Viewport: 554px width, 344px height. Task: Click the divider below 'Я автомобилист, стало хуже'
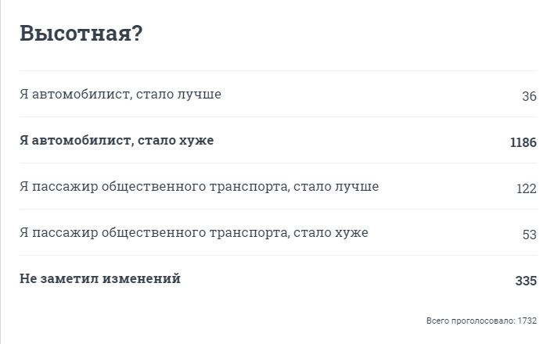tap(278, 163)
